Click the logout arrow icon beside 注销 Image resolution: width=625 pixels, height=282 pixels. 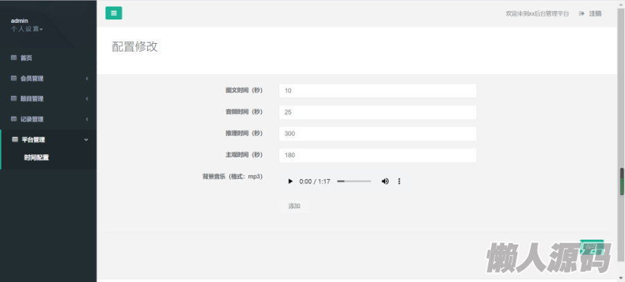click(x=582, y=14)
